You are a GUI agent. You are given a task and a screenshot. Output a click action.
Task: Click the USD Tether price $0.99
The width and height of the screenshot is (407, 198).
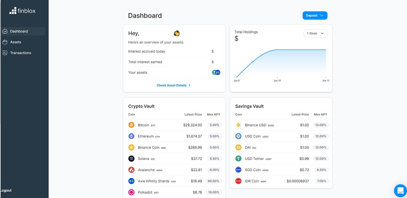(304, 159)
